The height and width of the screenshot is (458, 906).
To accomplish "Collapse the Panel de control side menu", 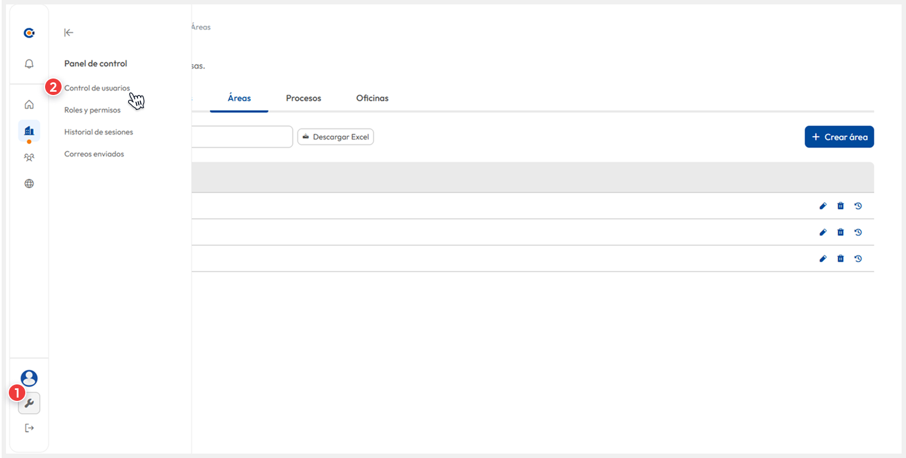I will tap(69, 32).
